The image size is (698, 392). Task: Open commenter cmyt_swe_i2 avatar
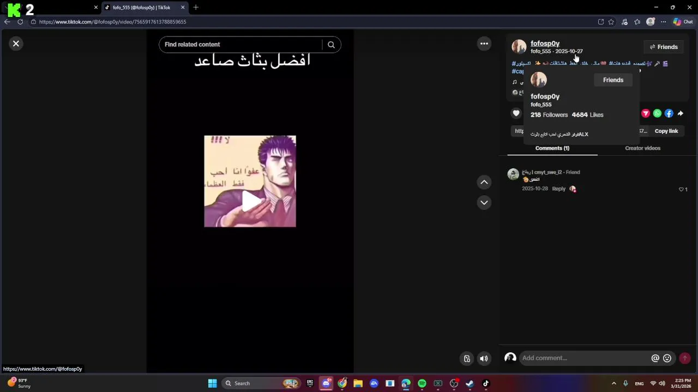tap(513, 174)
